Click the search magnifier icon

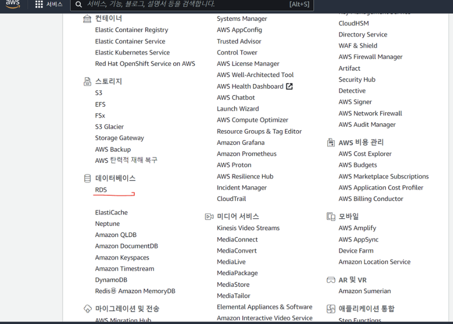click(x=79, y=4)
